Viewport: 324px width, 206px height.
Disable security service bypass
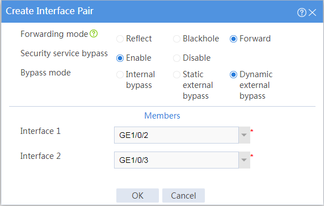coord(176,58)
